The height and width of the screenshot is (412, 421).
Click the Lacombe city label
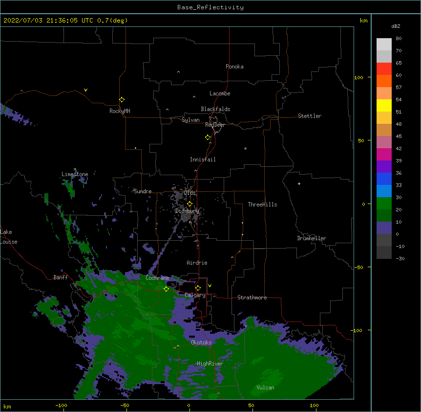[x=220, y=93]
